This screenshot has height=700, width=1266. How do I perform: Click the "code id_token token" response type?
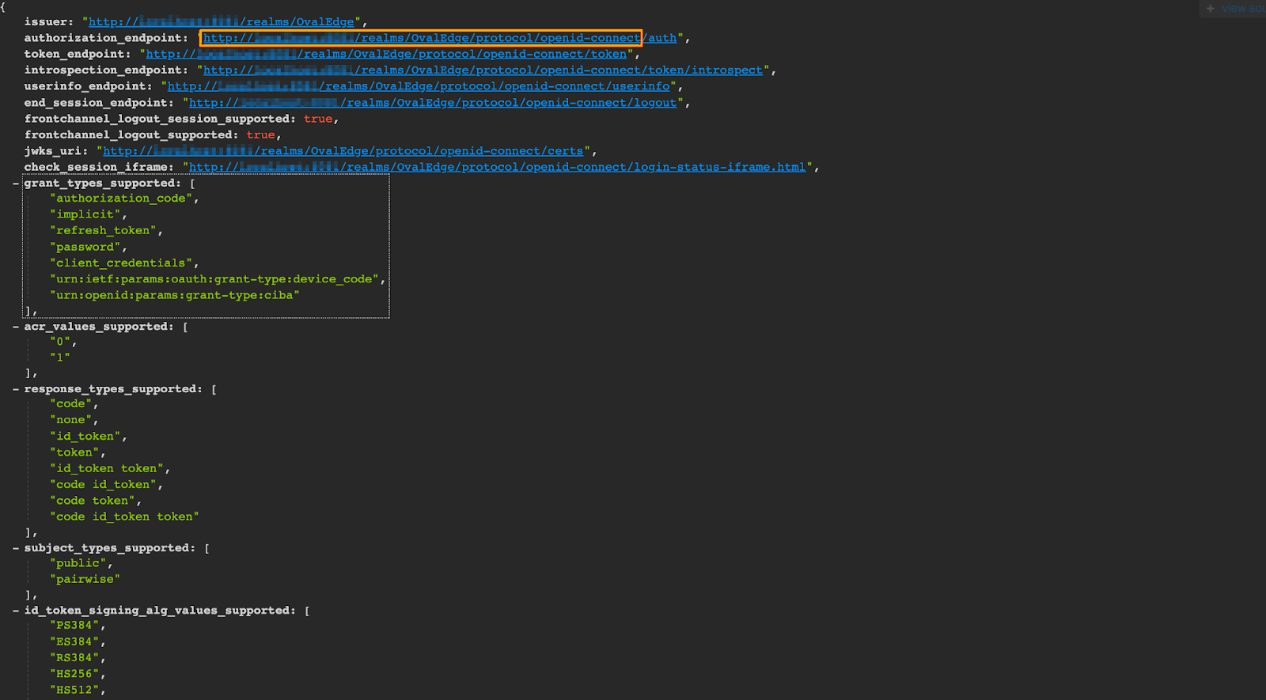pos(124,517)
